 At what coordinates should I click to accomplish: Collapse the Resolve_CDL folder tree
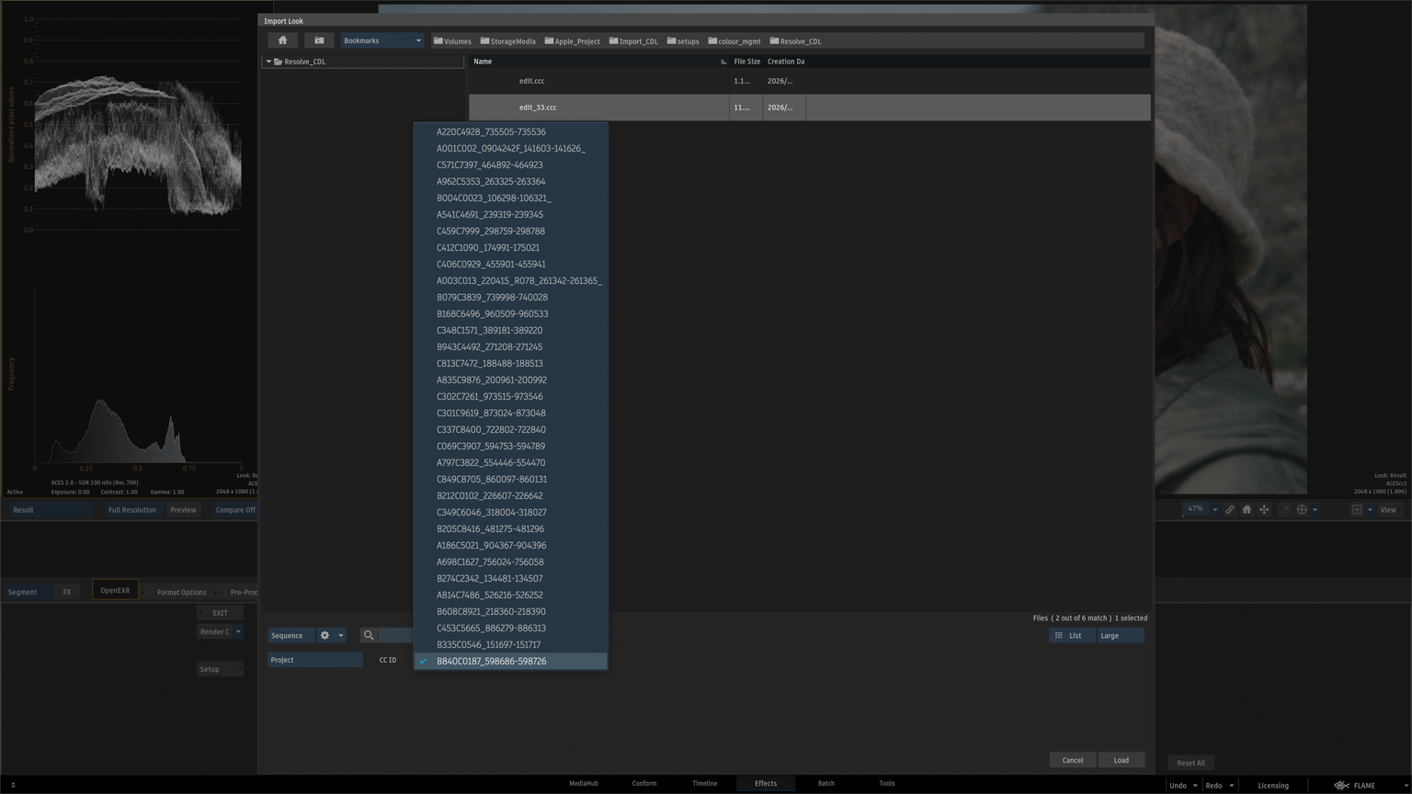point(268,62)
